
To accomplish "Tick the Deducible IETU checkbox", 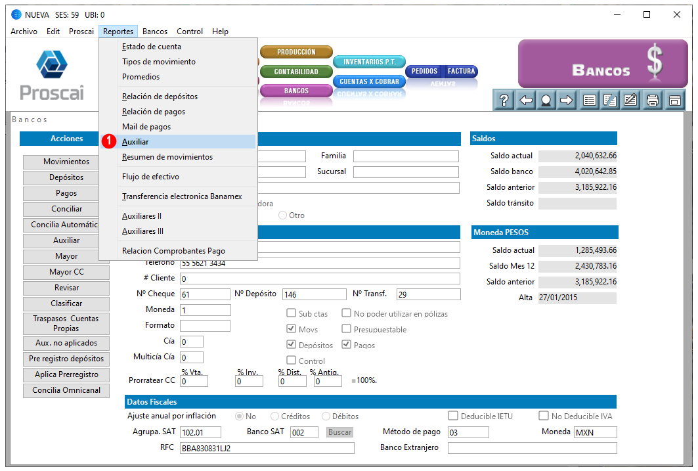I will (x=452, y=416).
